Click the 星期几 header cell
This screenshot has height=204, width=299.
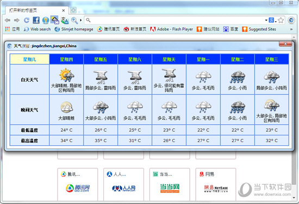29,59
